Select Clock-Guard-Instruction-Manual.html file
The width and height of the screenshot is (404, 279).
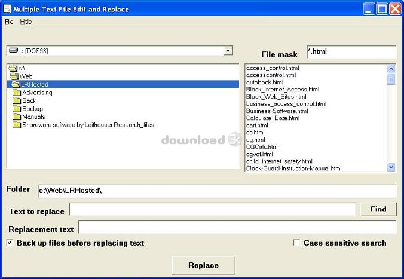tap(294, 168)
